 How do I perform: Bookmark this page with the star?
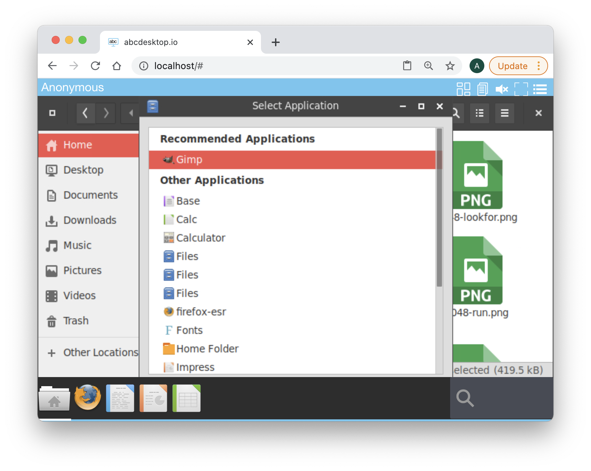[x=450, y=66]
